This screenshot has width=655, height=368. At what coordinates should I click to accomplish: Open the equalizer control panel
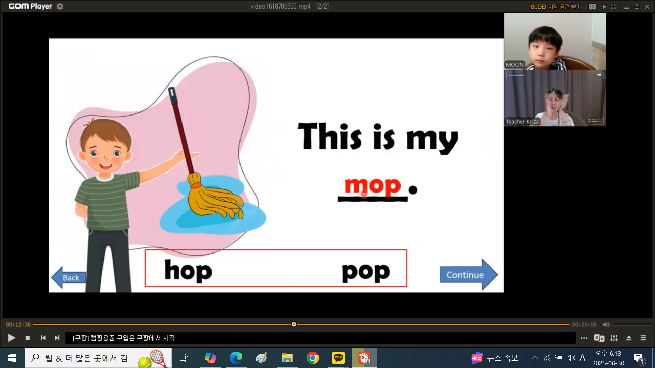coord(614,338)
